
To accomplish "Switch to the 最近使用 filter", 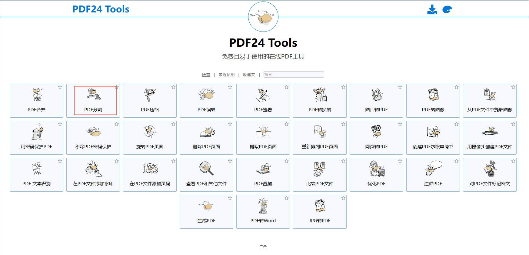I will (x=226, y=75).
